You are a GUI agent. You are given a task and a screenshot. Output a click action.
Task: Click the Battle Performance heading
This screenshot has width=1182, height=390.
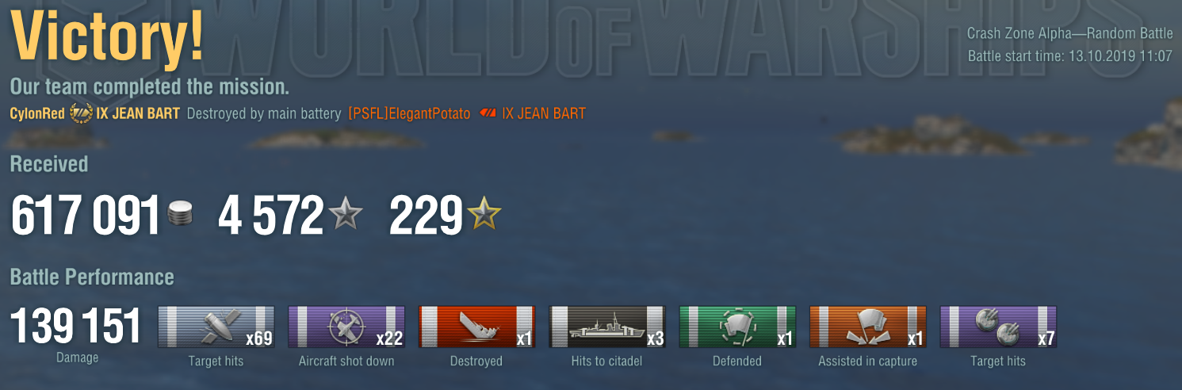pyautogui.click(x=92, y=277)
